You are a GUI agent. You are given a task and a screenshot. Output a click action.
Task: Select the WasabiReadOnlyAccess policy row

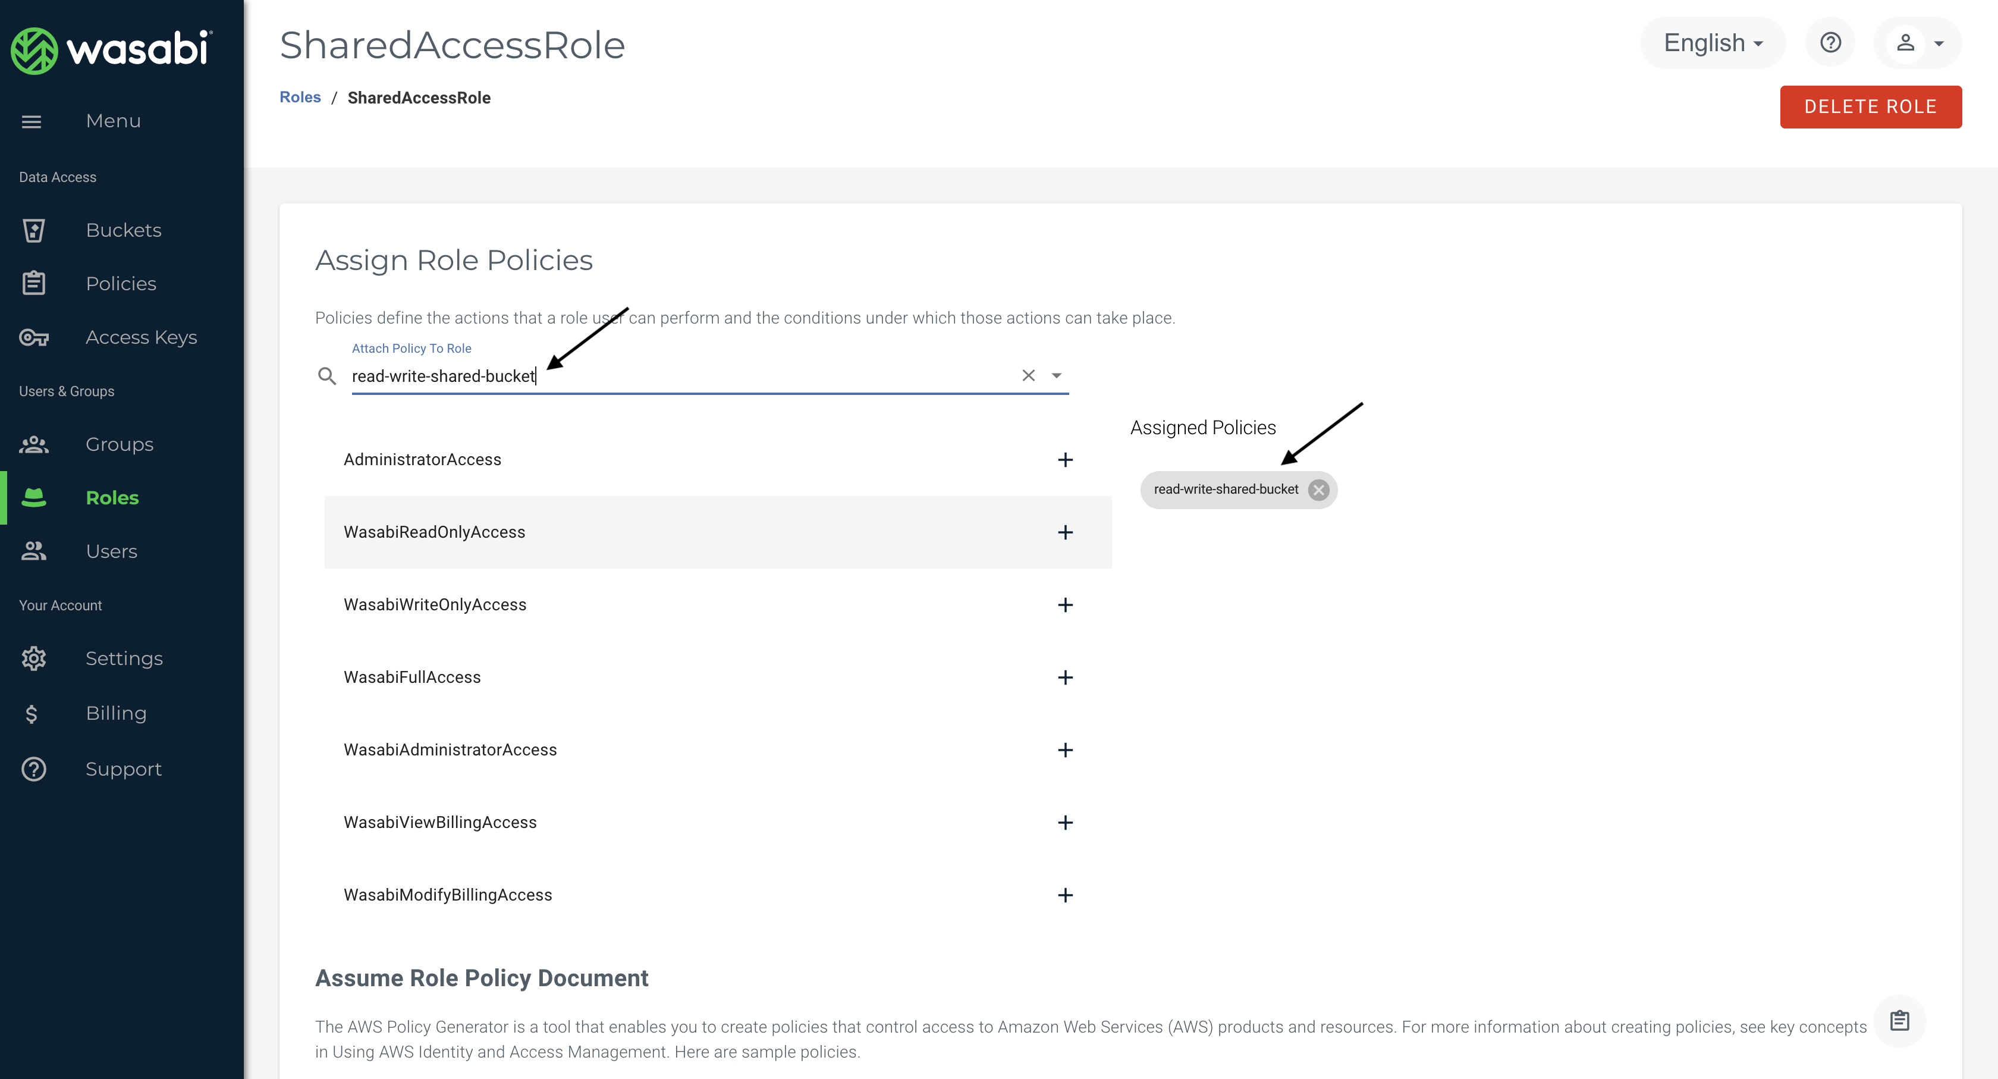(718, 533)
